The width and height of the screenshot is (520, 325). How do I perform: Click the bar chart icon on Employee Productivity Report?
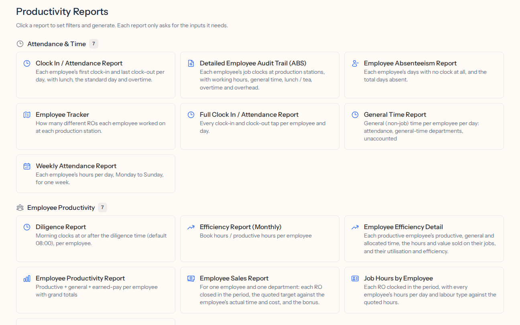coord(27,278)
